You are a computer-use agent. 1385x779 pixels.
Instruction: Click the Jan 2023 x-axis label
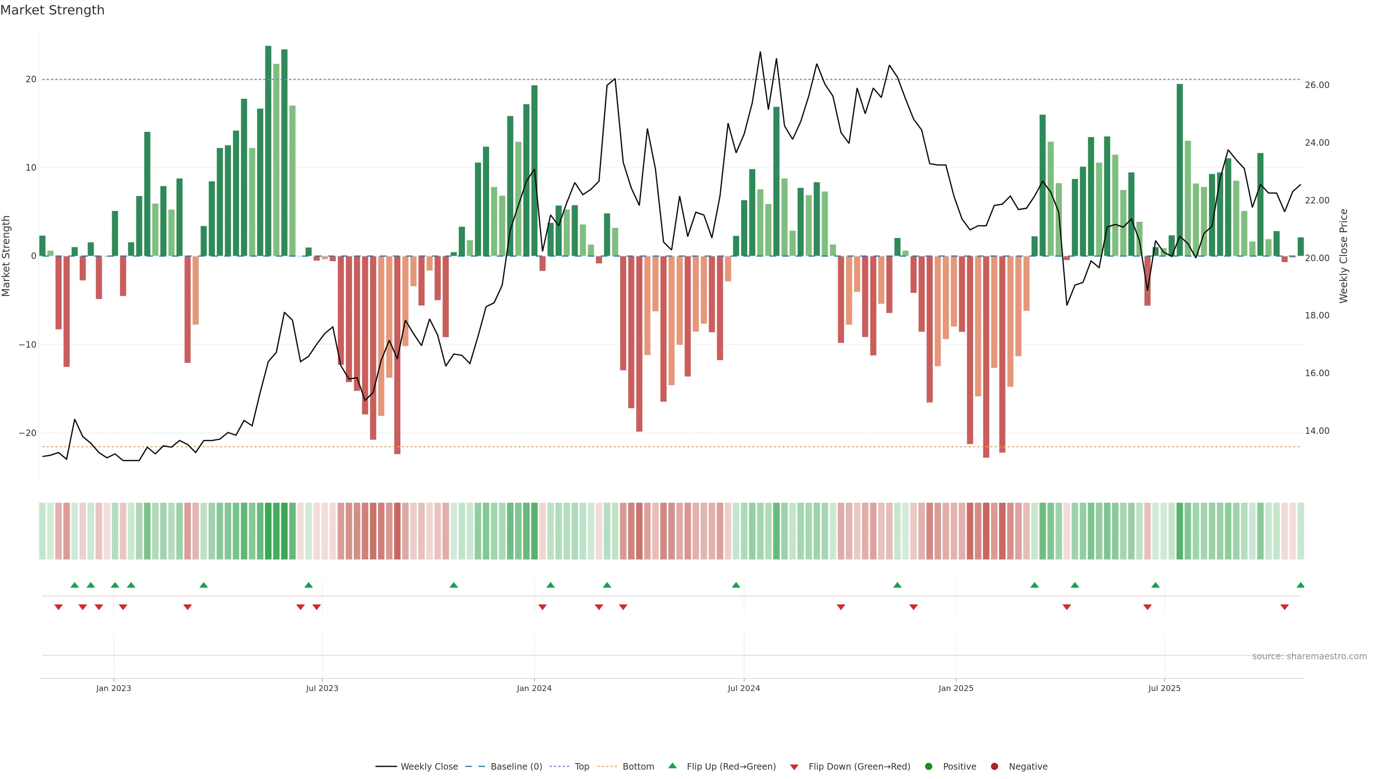114,688
